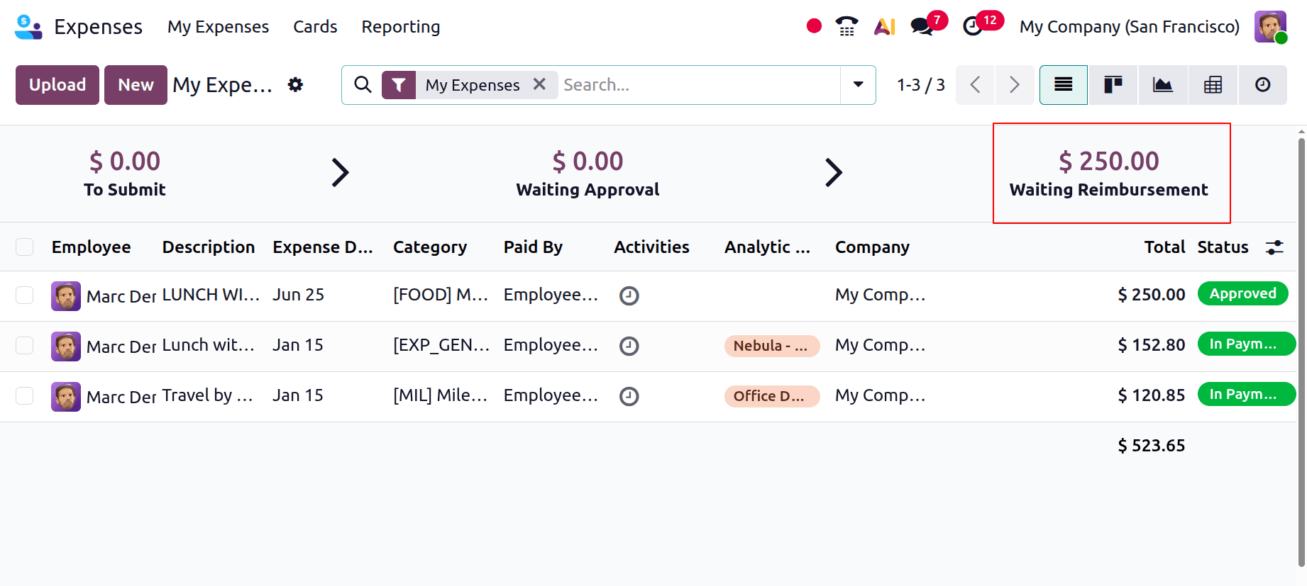Click the Approved status badge
The image size is (1307, 586).
click(1243, 293)
